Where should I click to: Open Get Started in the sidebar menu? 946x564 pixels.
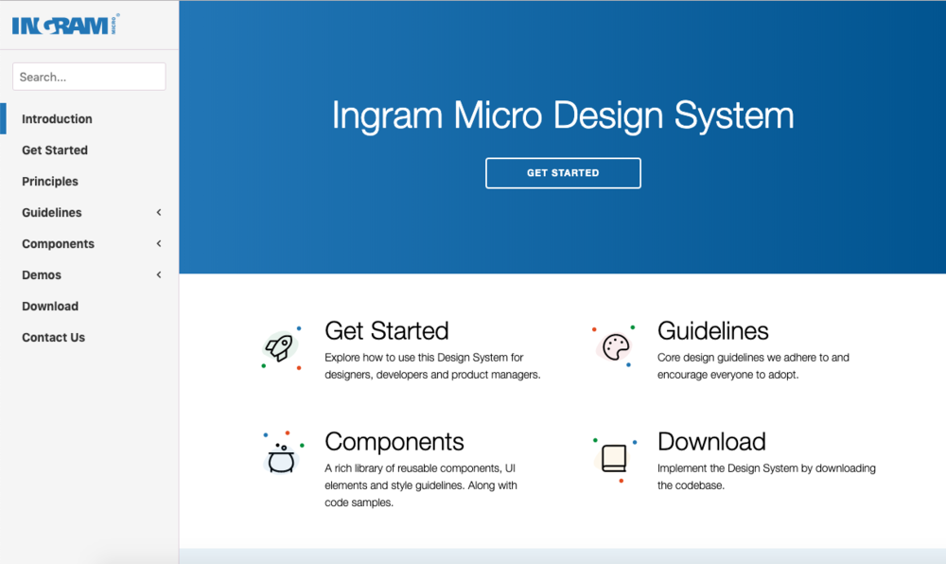tap(55, 150)
